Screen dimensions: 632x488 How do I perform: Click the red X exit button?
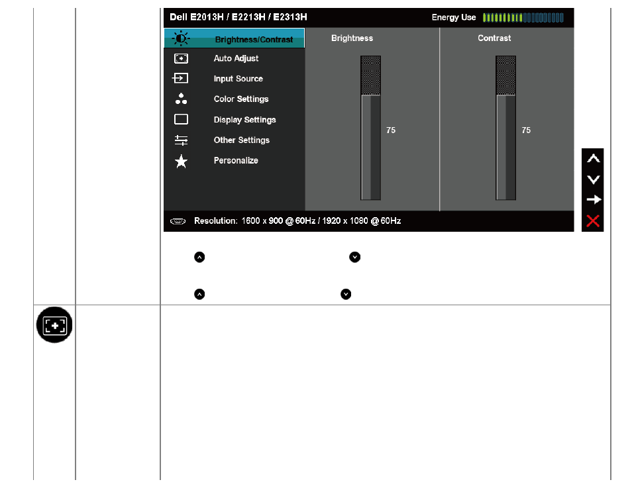593,221
